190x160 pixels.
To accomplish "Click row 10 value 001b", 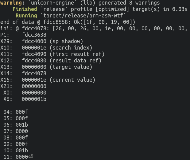I will click(x=22, y=151).
